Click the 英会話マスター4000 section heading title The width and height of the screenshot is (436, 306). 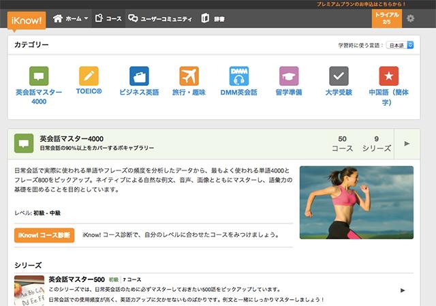[72, 138]
